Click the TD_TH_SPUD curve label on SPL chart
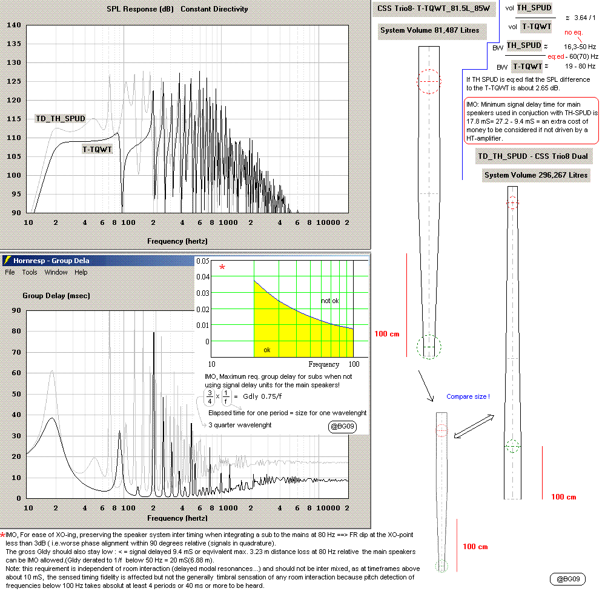The image size is (605, 594). pyautogui.click(x=60, y=119)
